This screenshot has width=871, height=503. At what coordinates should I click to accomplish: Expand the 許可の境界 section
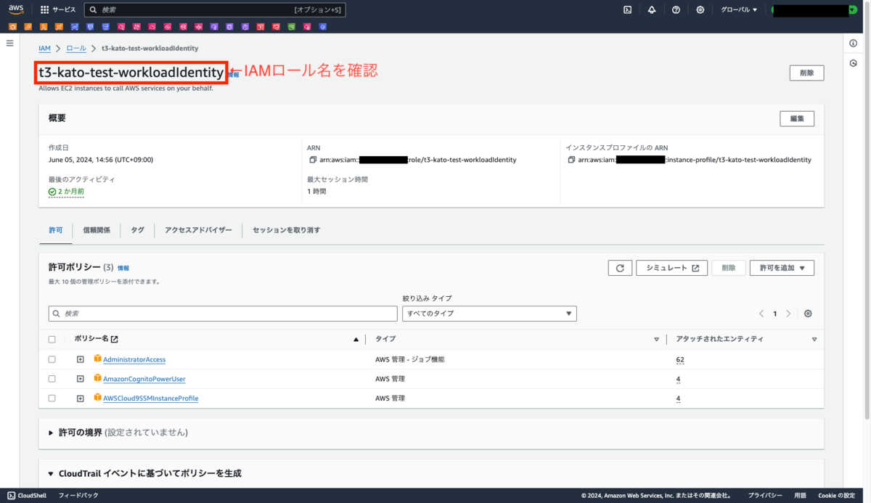coord(51,433)
